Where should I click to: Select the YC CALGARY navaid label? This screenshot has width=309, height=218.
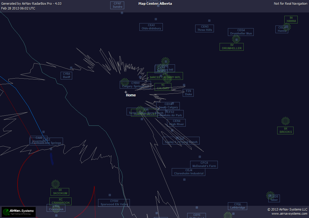[163, 87]
